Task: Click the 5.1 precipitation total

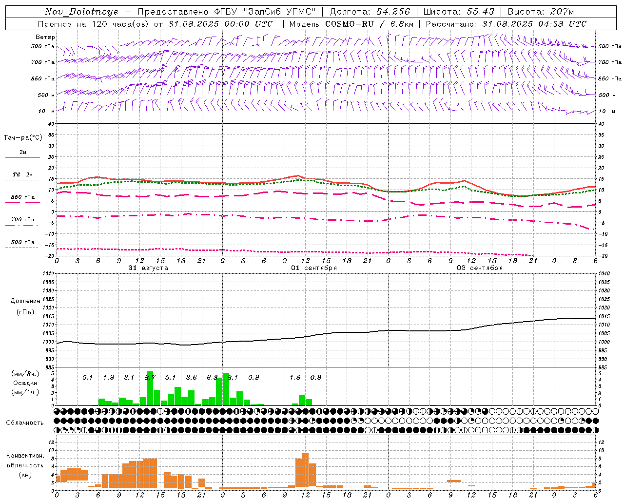Action: 170,378
